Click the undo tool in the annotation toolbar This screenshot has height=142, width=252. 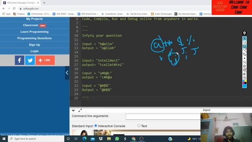pos(245,62)
